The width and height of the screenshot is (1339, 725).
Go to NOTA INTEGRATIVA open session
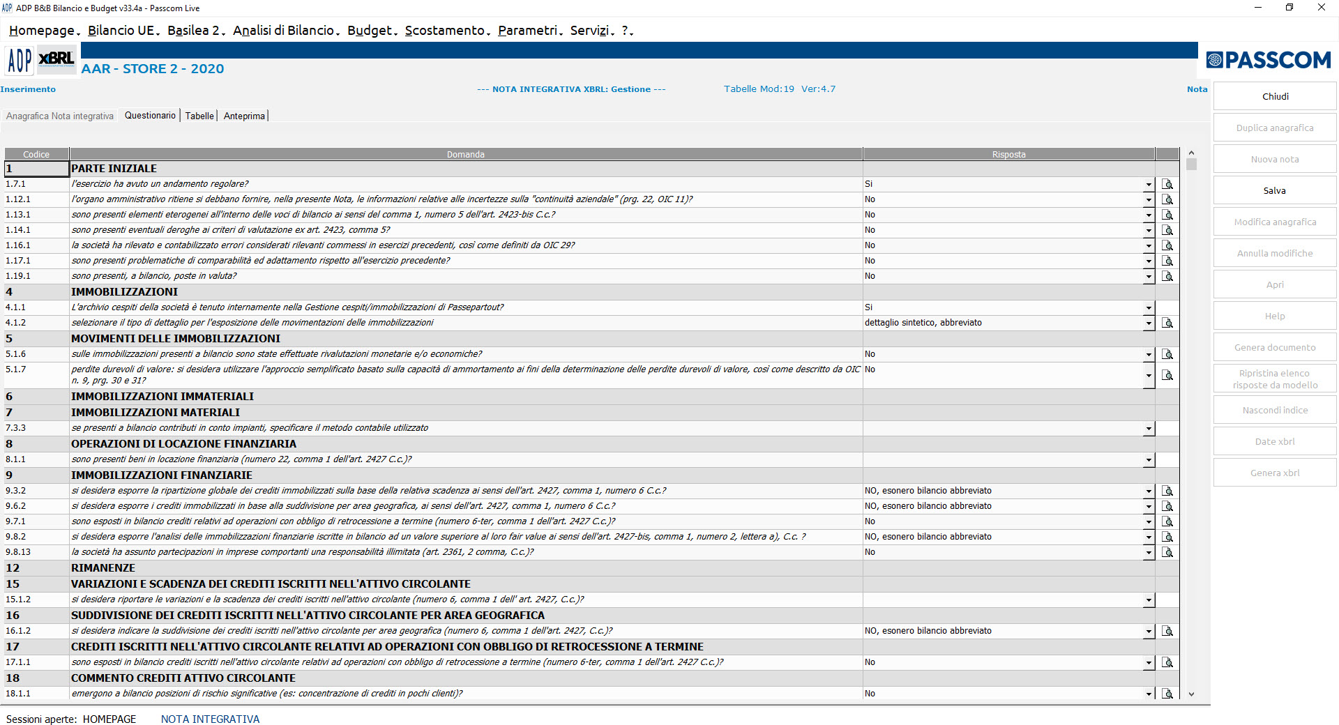(x=210, y=719)
